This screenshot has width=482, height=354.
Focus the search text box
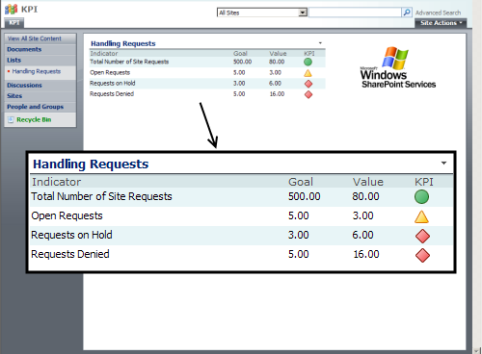[355, 13]
